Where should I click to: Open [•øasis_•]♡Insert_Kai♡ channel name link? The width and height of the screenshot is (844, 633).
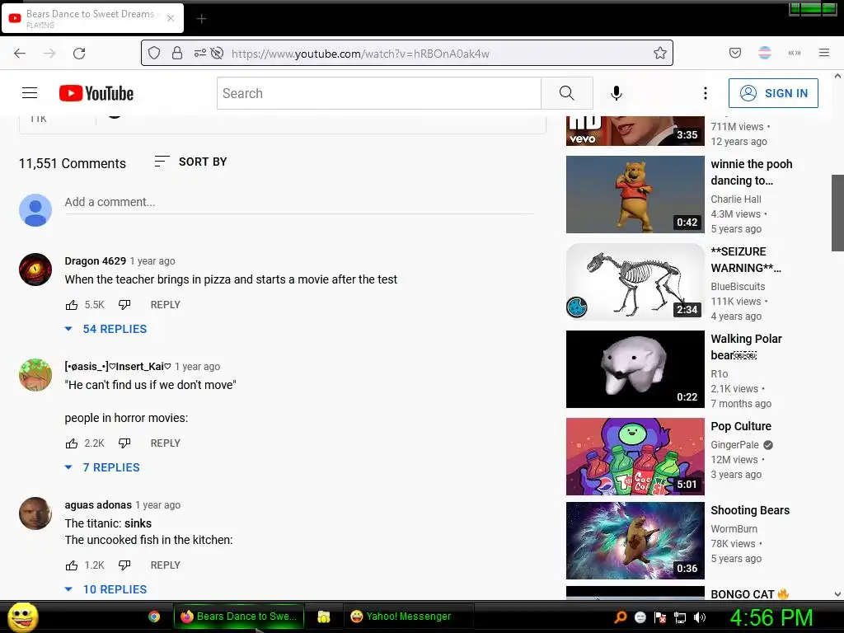(x=118, y=367)
